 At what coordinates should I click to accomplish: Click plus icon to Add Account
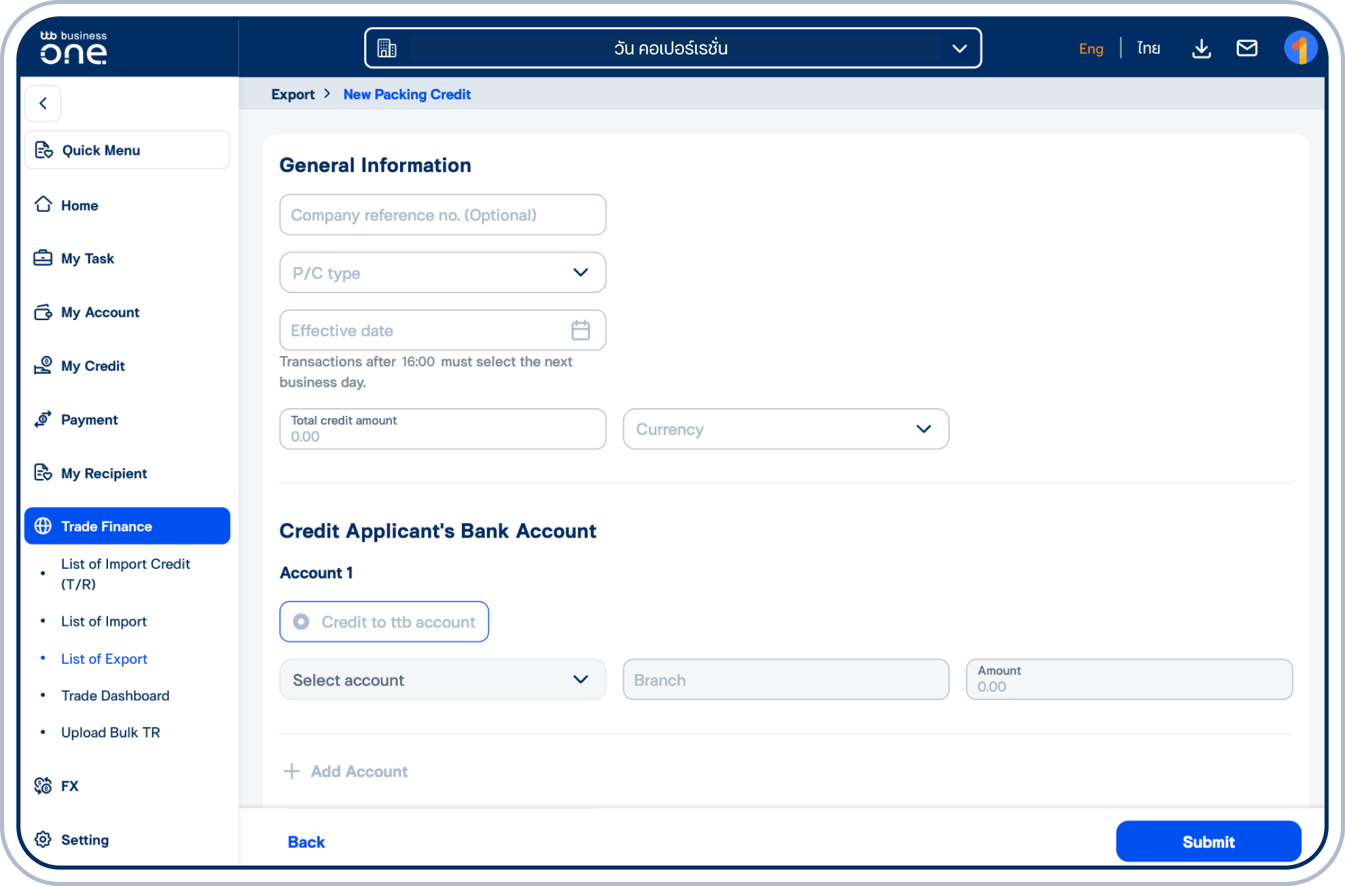(x=291, y=771)
